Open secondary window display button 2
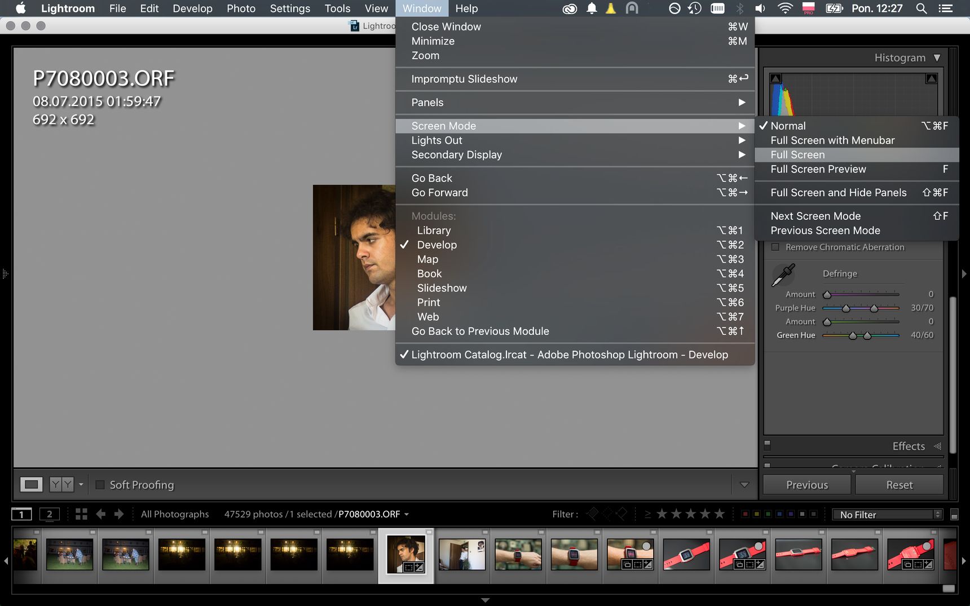Screen dimensions: 970x606 click(x=49, y=514)
